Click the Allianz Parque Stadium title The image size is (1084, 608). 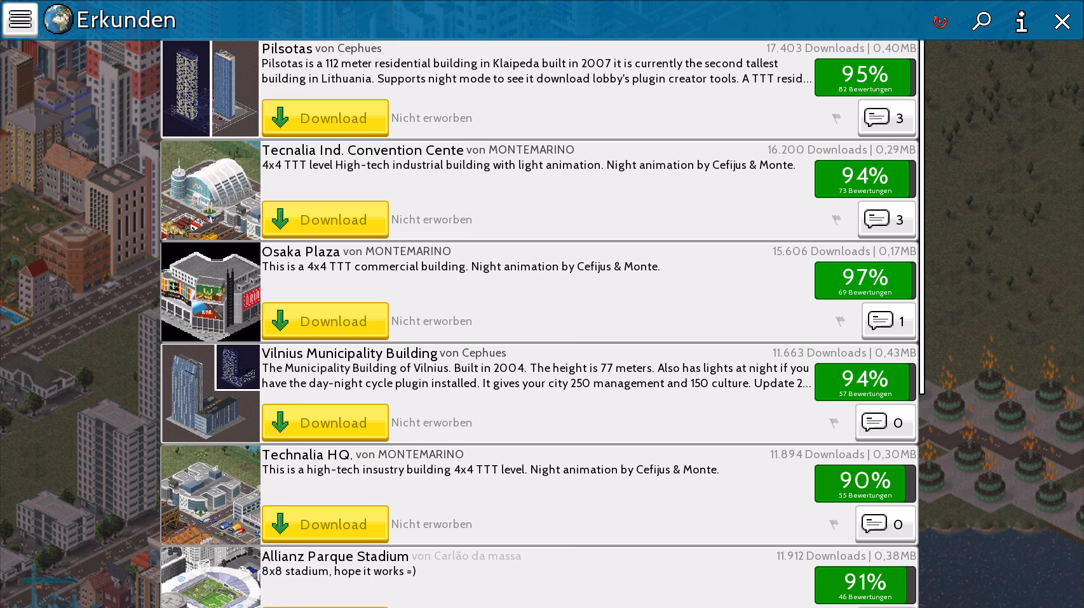(335, 557)
